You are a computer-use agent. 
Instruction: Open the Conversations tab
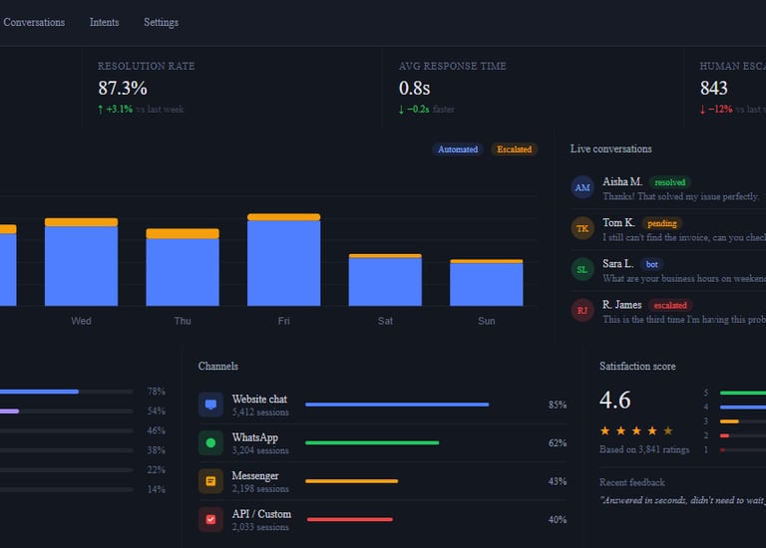34,23
